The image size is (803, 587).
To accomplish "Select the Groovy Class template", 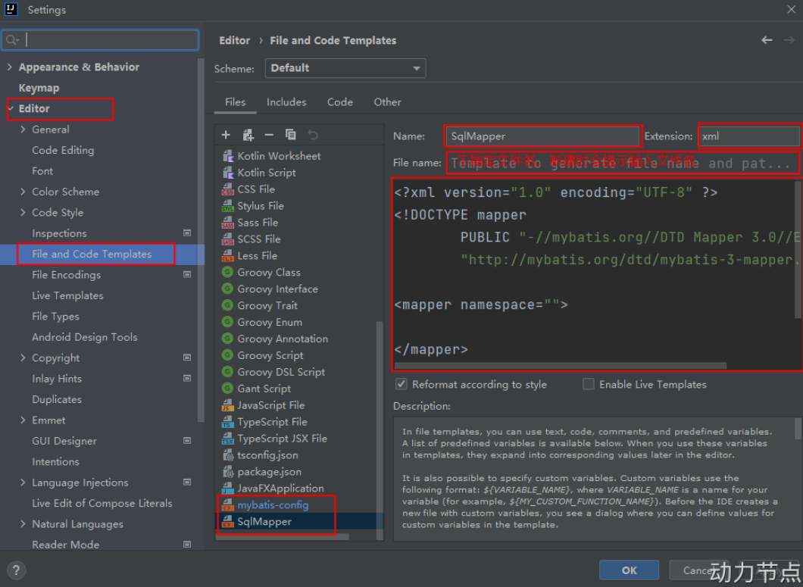I will (x=268, y=273).
